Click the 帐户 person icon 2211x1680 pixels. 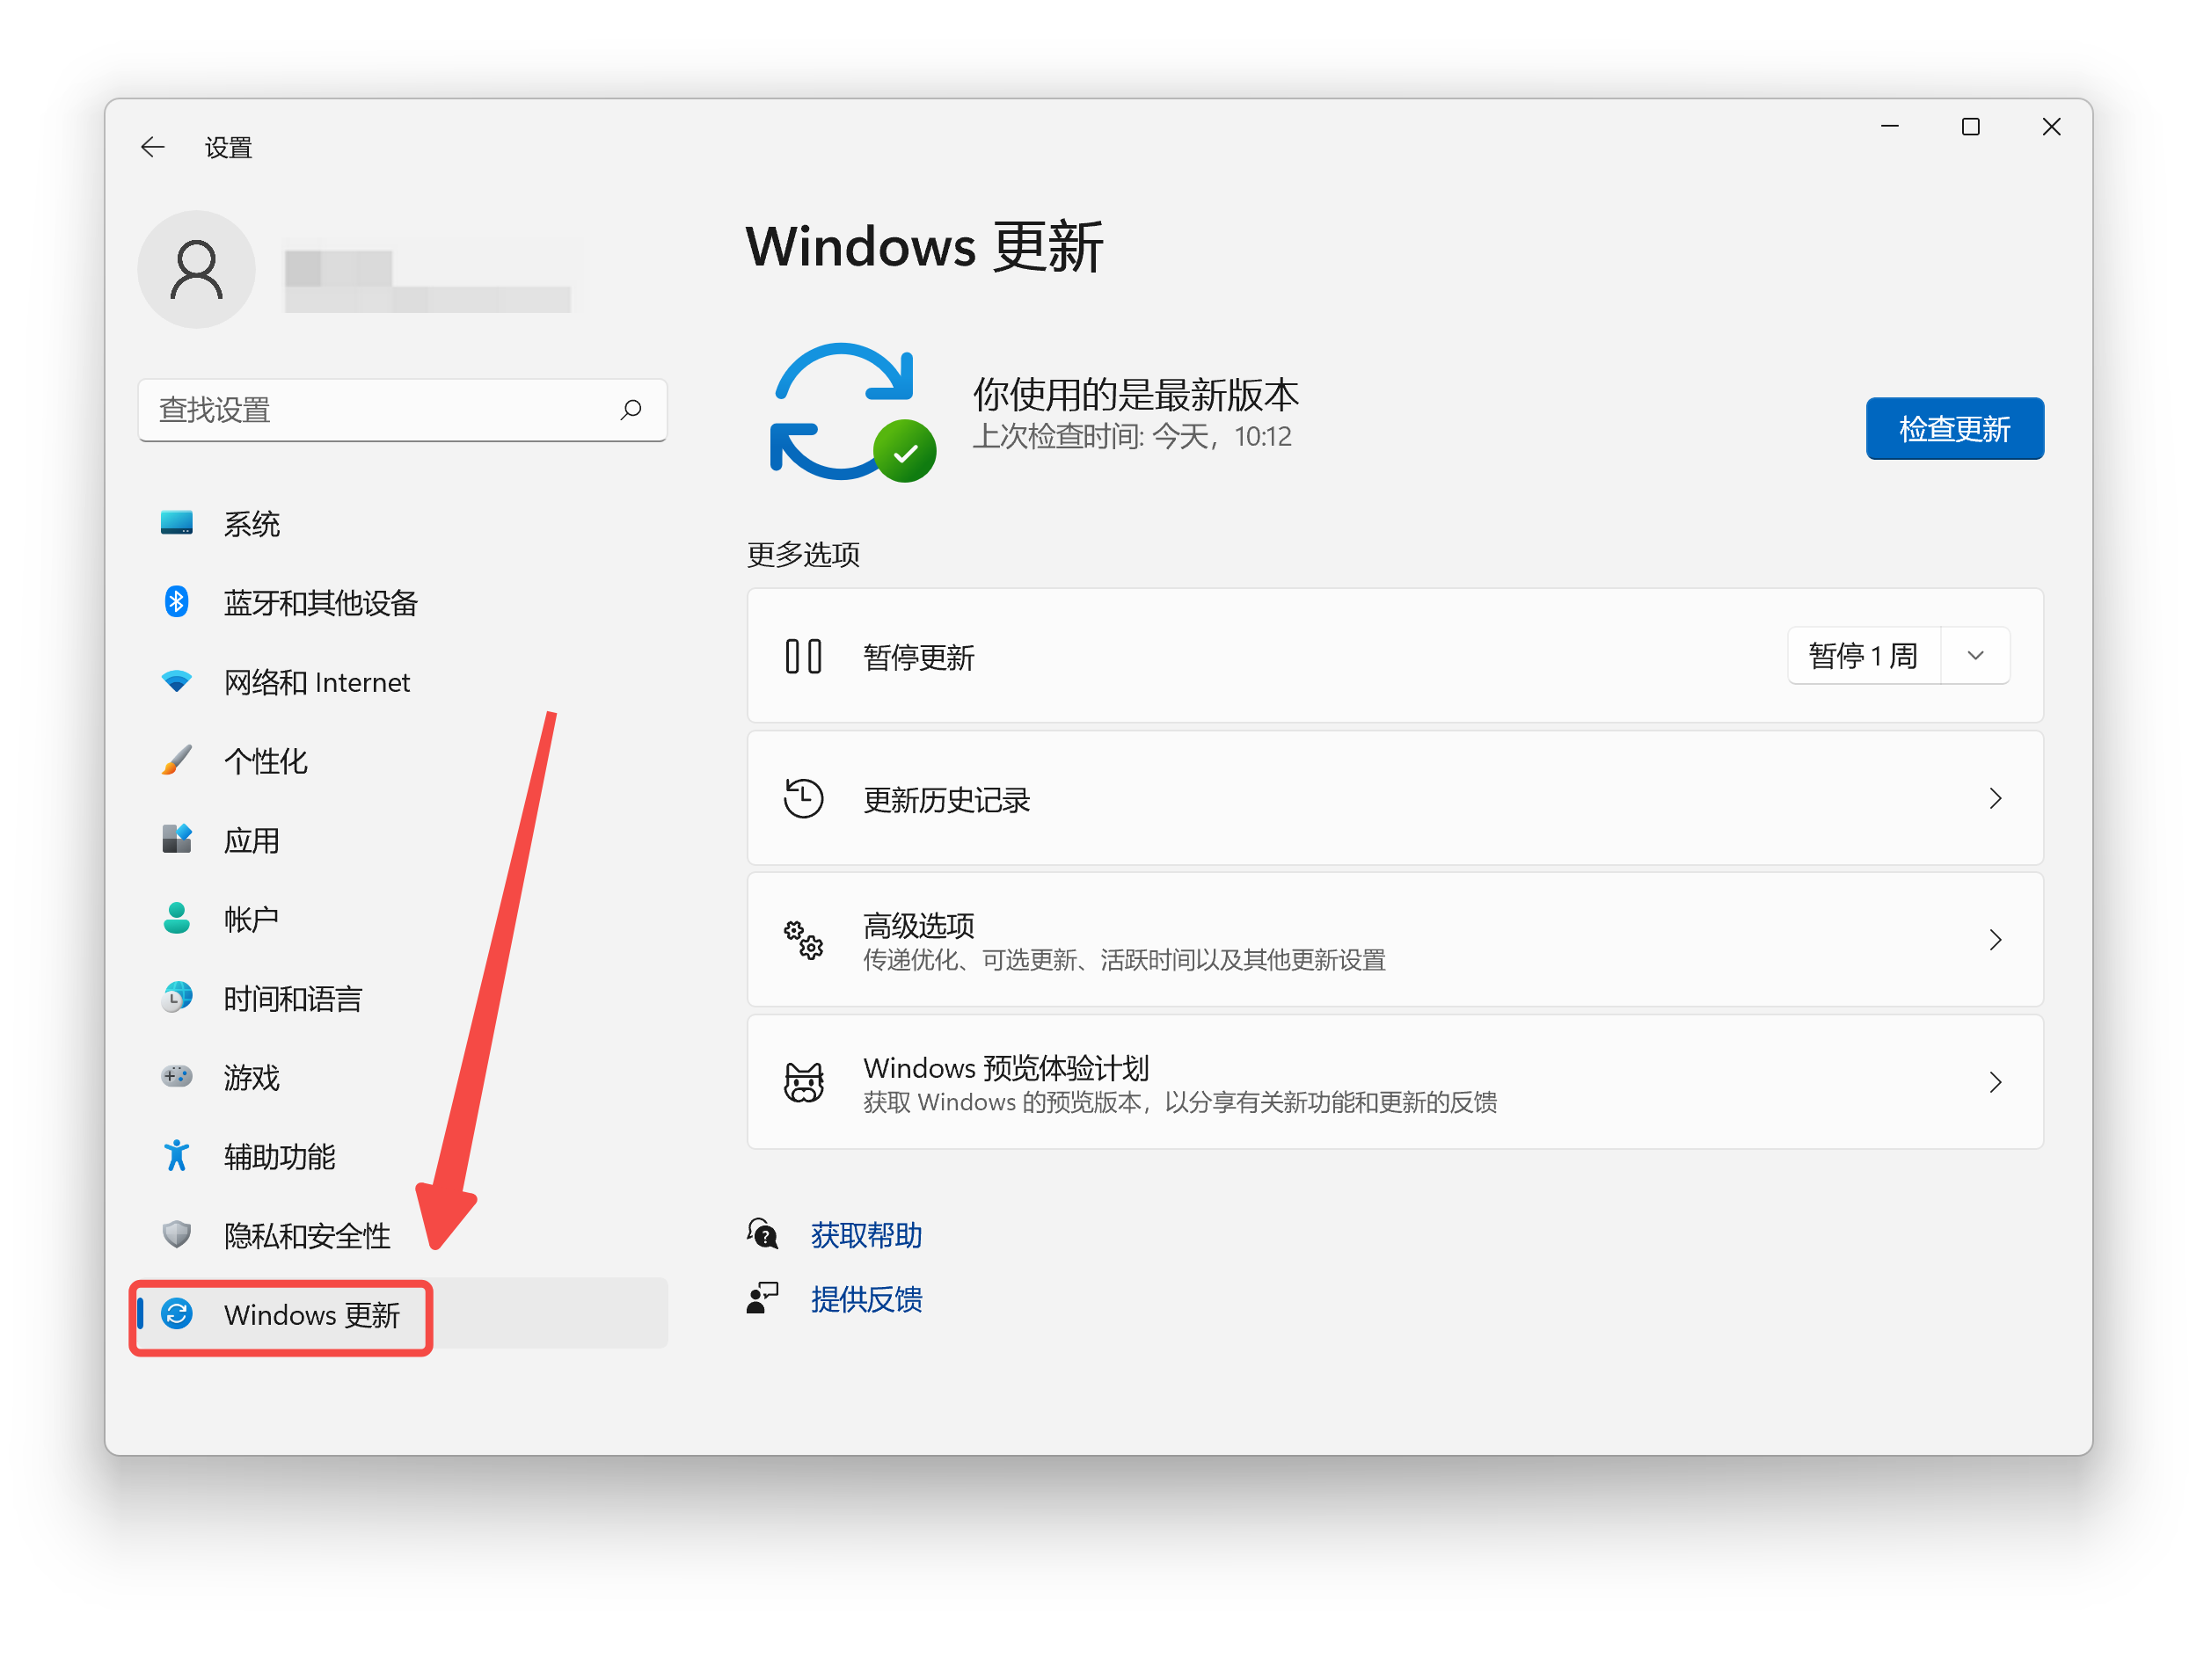tap(177, 919)
